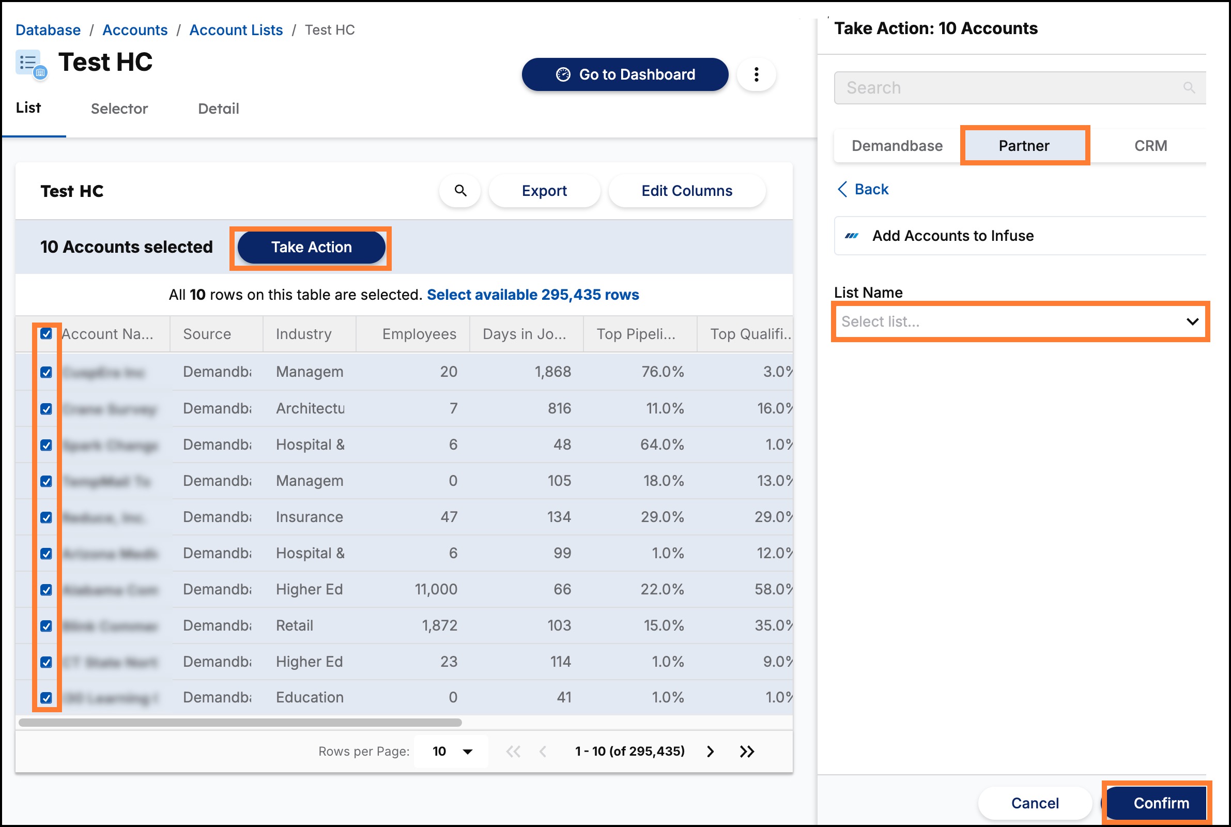Uncheck the row with 105 days
The image size is (1231, 827).
tap(47, 481)
